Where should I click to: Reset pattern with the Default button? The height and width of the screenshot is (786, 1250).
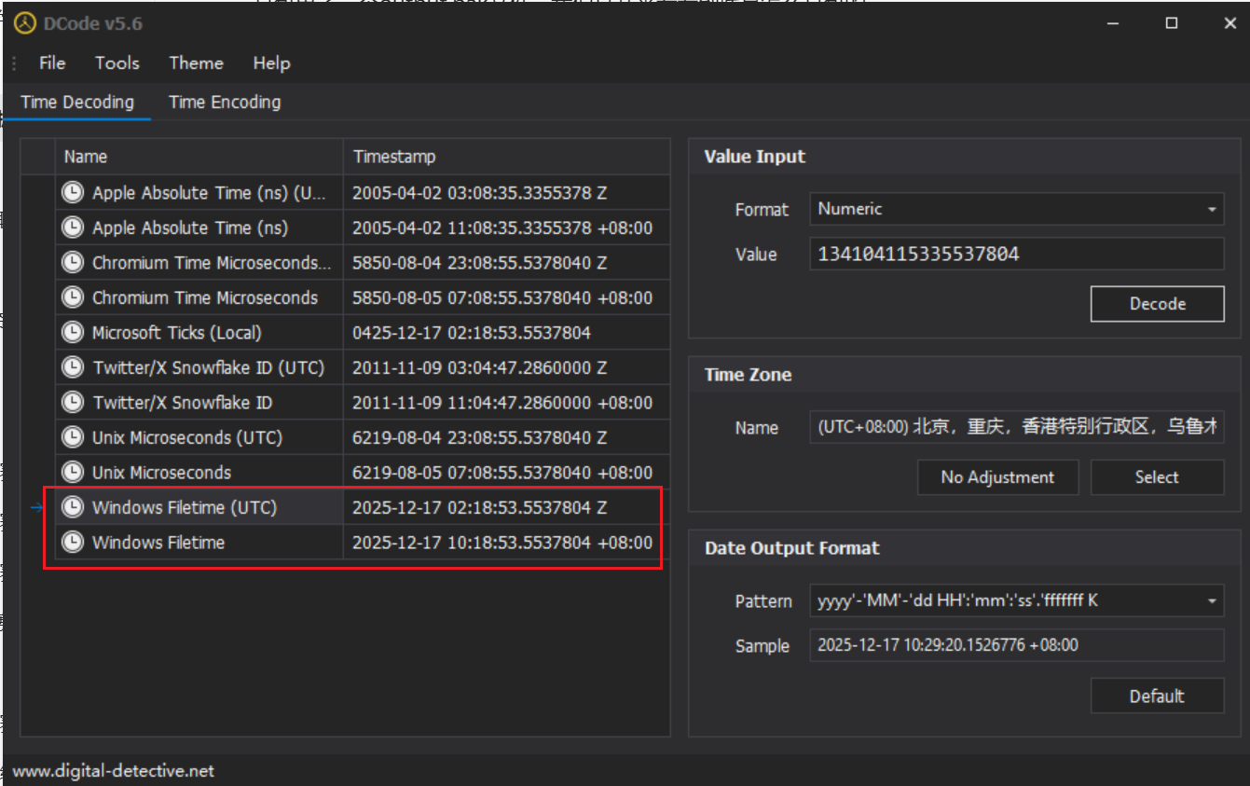1157,696
